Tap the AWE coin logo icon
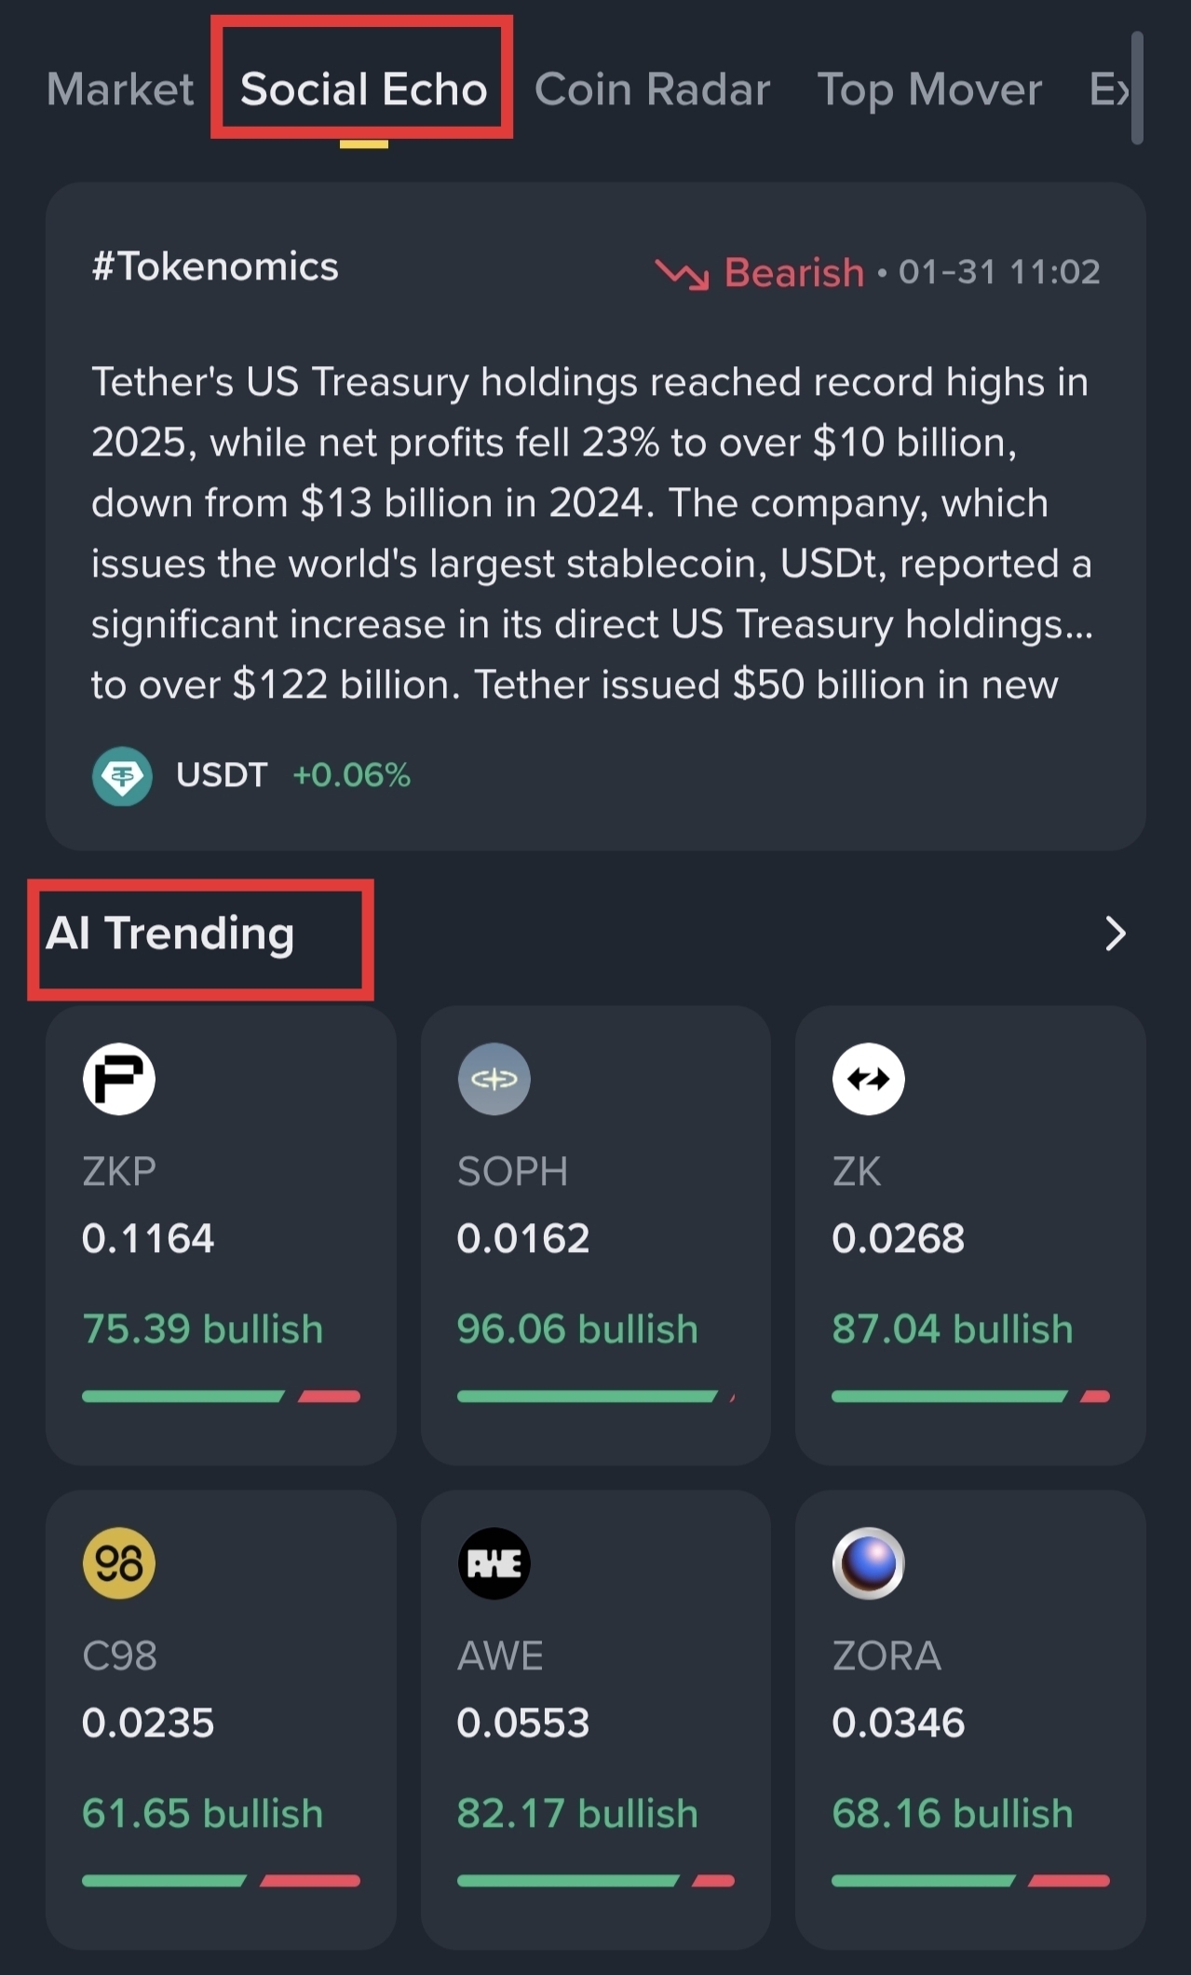Screen dimensions: 1191x1975 pyautogui.click(x=494, y=1563)
